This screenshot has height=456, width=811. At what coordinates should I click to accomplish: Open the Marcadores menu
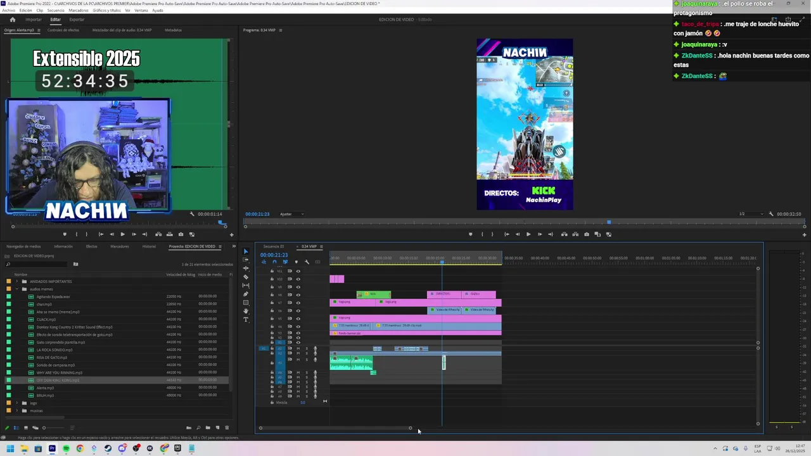coord(79,11)
